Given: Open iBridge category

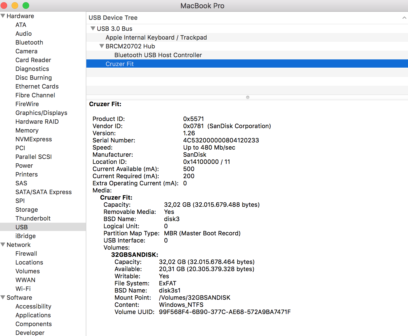Looking at the screenshot, I should point(26,236).
